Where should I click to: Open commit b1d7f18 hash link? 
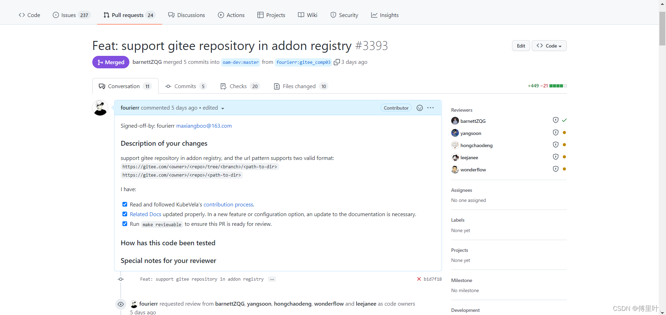[433, 279]
